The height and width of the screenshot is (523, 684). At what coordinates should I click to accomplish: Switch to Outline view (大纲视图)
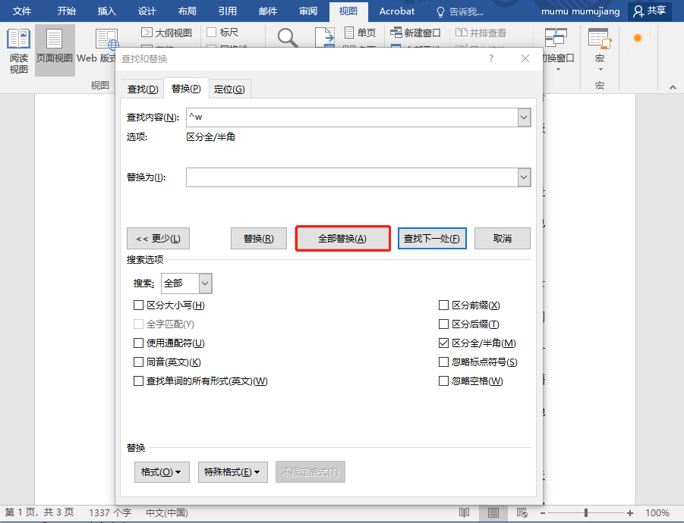click(x=167, y=33)
